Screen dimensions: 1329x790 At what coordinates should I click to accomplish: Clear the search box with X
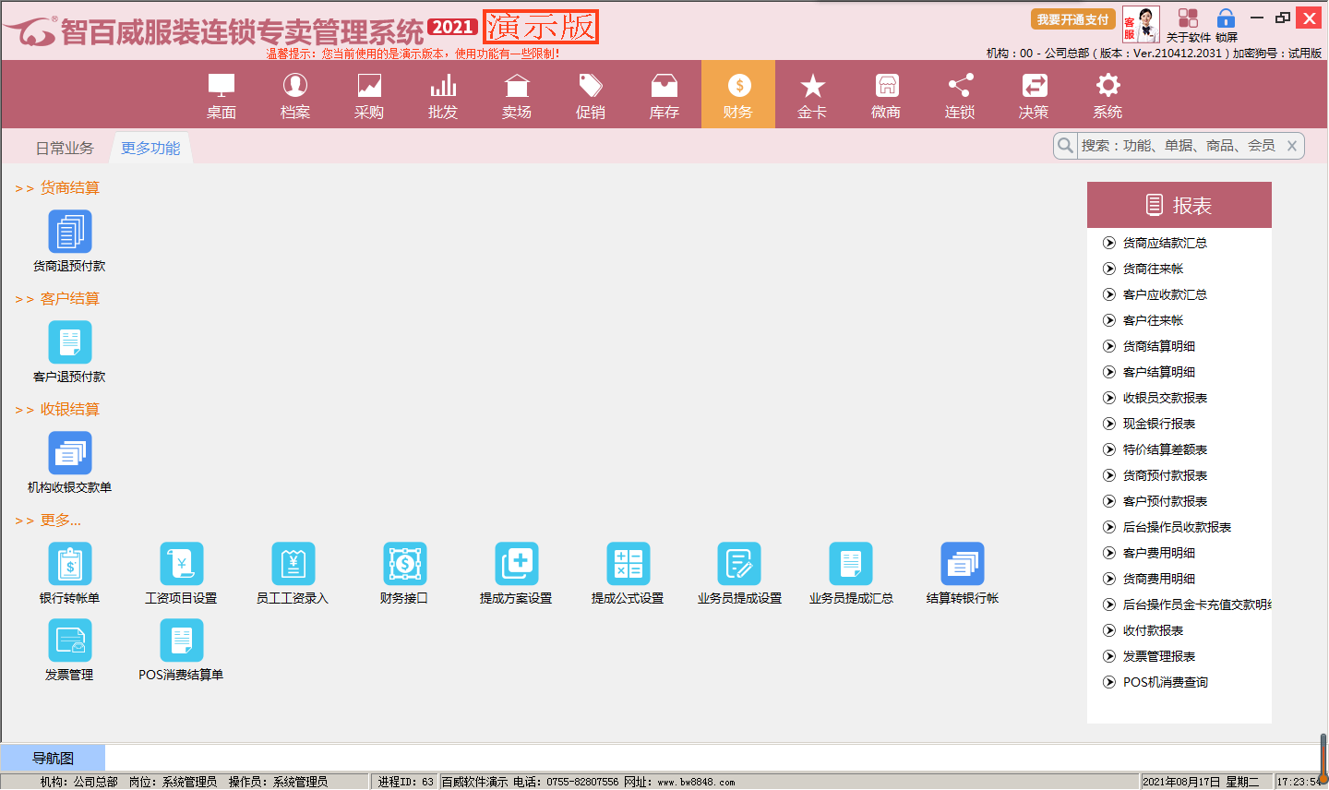click(1292, 146)
